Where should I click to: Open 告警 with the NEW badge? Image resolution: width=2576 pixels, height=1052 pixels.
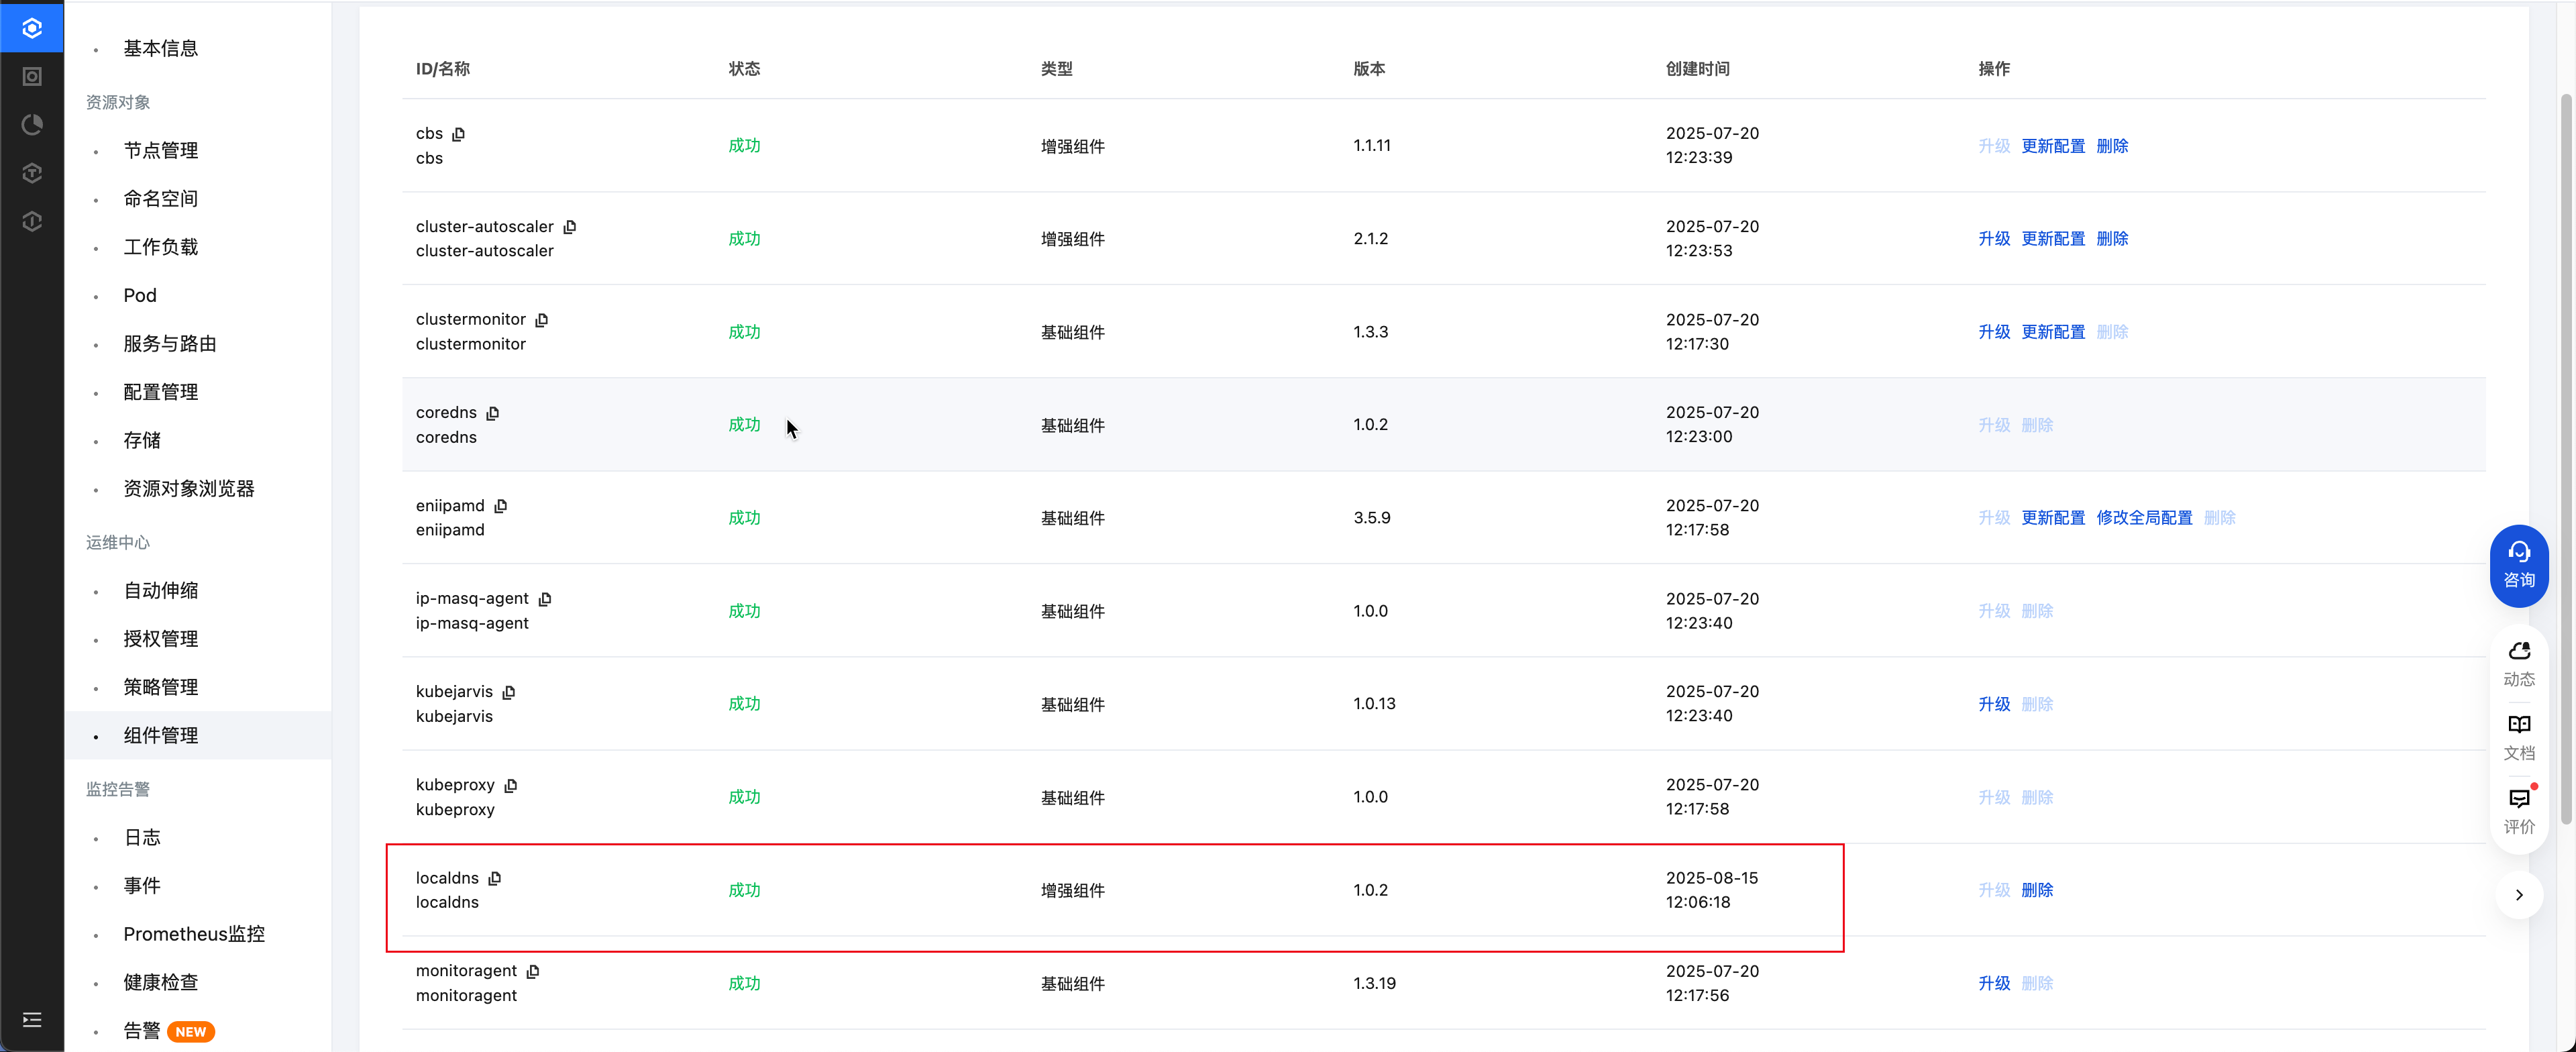click(142, 1030)
